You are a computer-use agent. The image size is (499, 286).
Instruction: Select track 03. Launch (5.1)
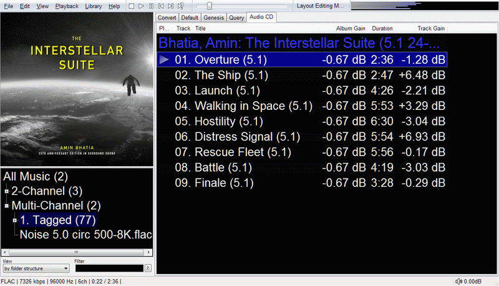coord(302,91)
